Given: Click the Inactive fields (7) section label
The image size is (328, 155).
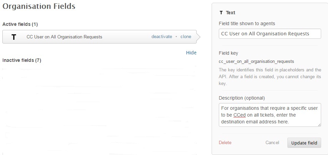Looking at the screenshot, I should point(22,61).
